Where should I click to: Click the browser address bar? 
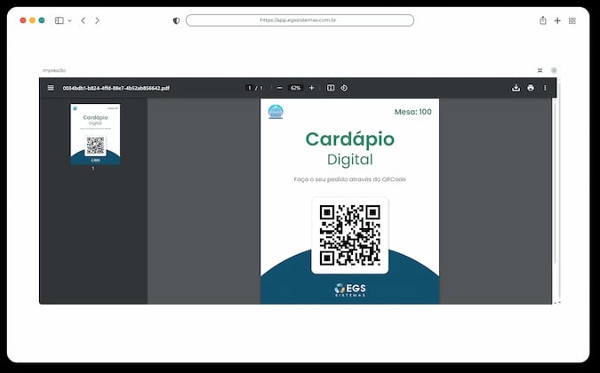point(300,20)
